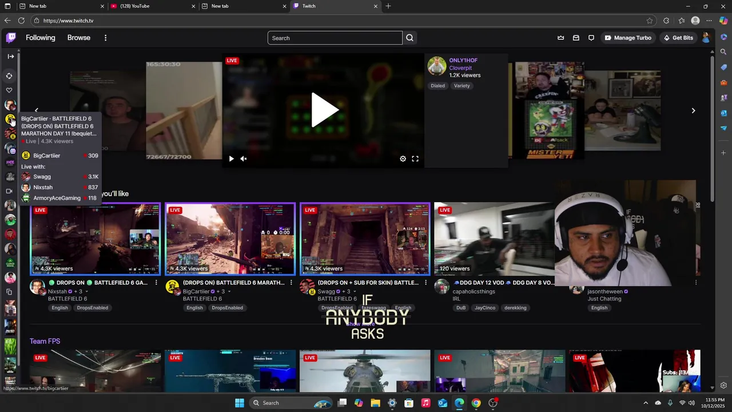Open Edge settings and more menu
The width and height of the screenshot is (732, 412).
point(710,21)
